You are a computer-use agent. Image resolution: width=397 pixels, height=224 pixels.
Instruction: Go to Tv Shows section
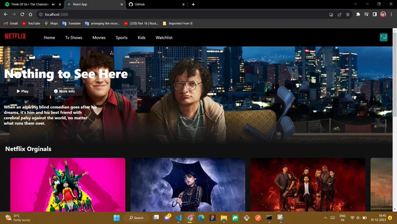coord(74,37)
